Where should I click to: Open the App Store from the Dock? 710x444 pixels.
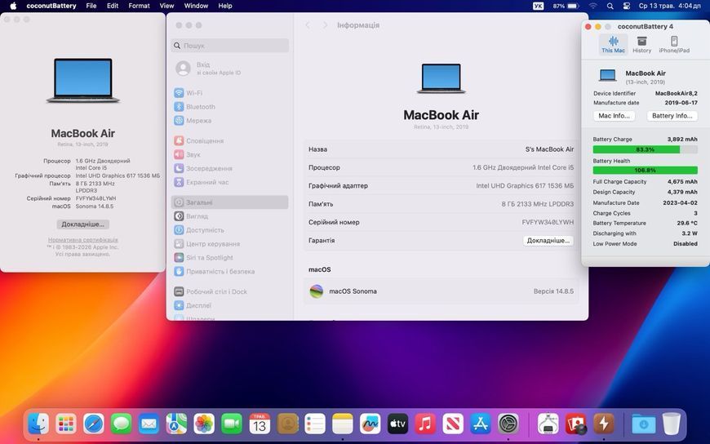pyautogui.click(x=481, y=424)
